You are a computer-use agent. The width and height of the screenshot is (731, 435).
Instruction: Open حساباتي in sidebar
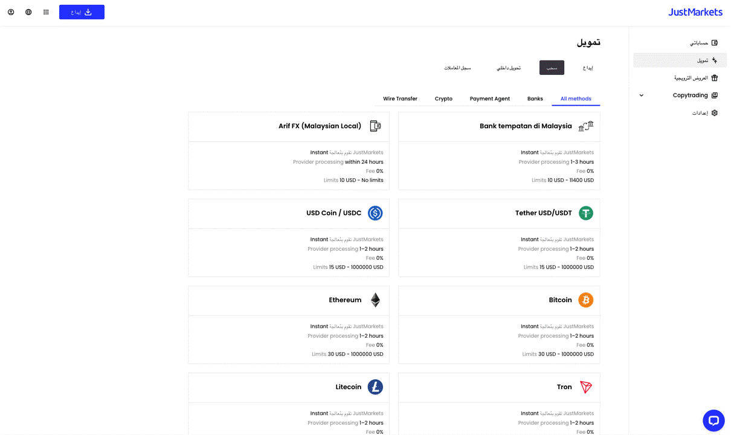[699, 43]
